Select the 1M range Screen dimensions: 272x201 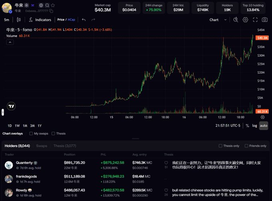tap(25, 126)
